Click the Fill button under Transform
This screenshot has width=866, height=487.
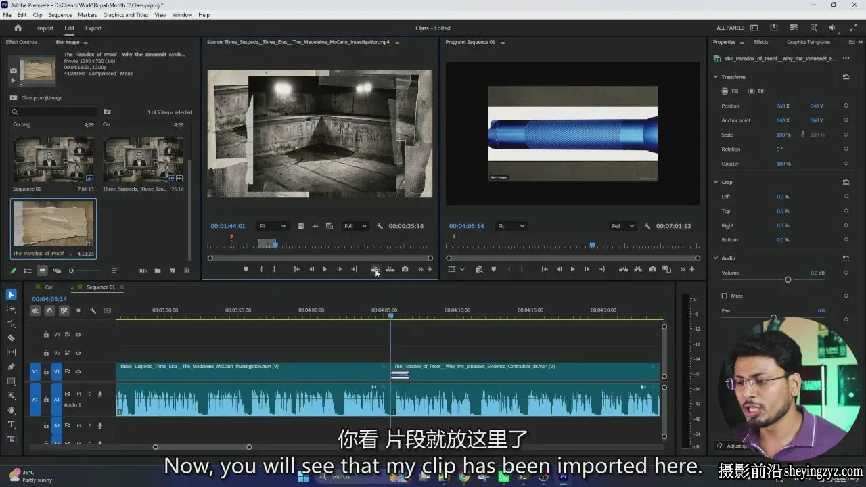pyautogui.click(x=730, y=91)
